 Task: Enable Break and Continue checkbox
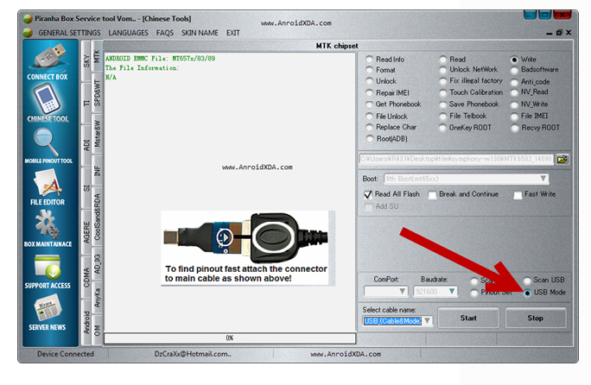coord(432,195)
